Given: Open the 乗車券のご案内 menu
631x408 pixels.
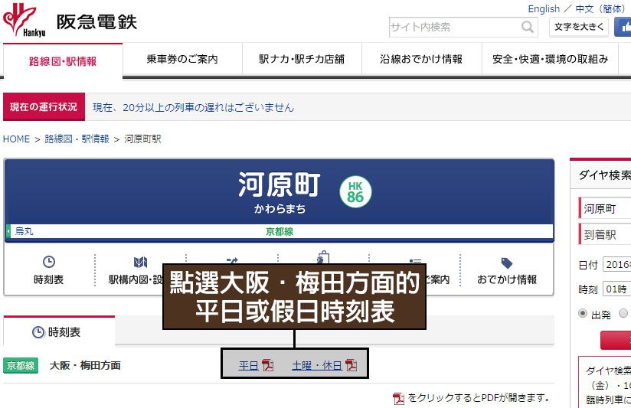Looking at the screenshot, I should point(182,59).
